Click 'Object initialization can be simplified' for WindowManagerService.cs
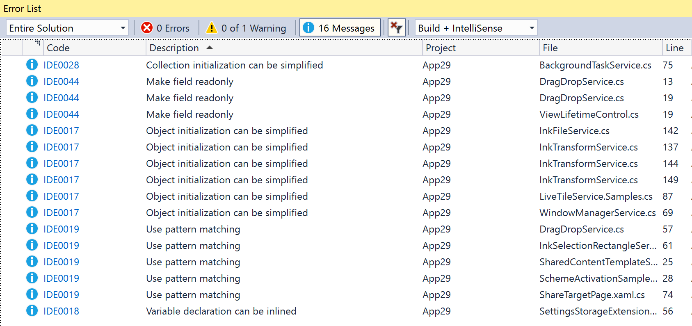The image size is (692, 326). (227, 213)
